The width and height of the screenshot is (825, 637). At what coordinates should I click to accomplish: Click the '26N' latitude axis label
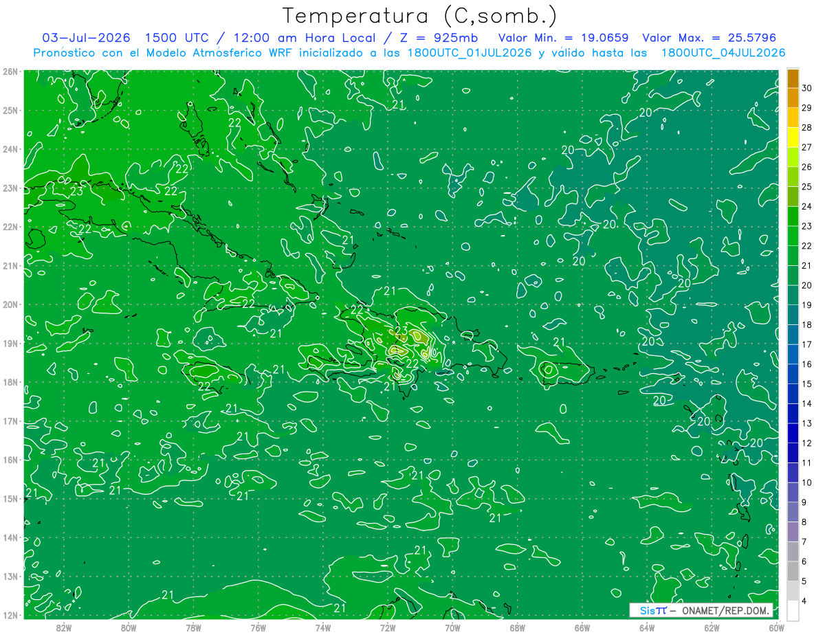click(x=10, y=71)
